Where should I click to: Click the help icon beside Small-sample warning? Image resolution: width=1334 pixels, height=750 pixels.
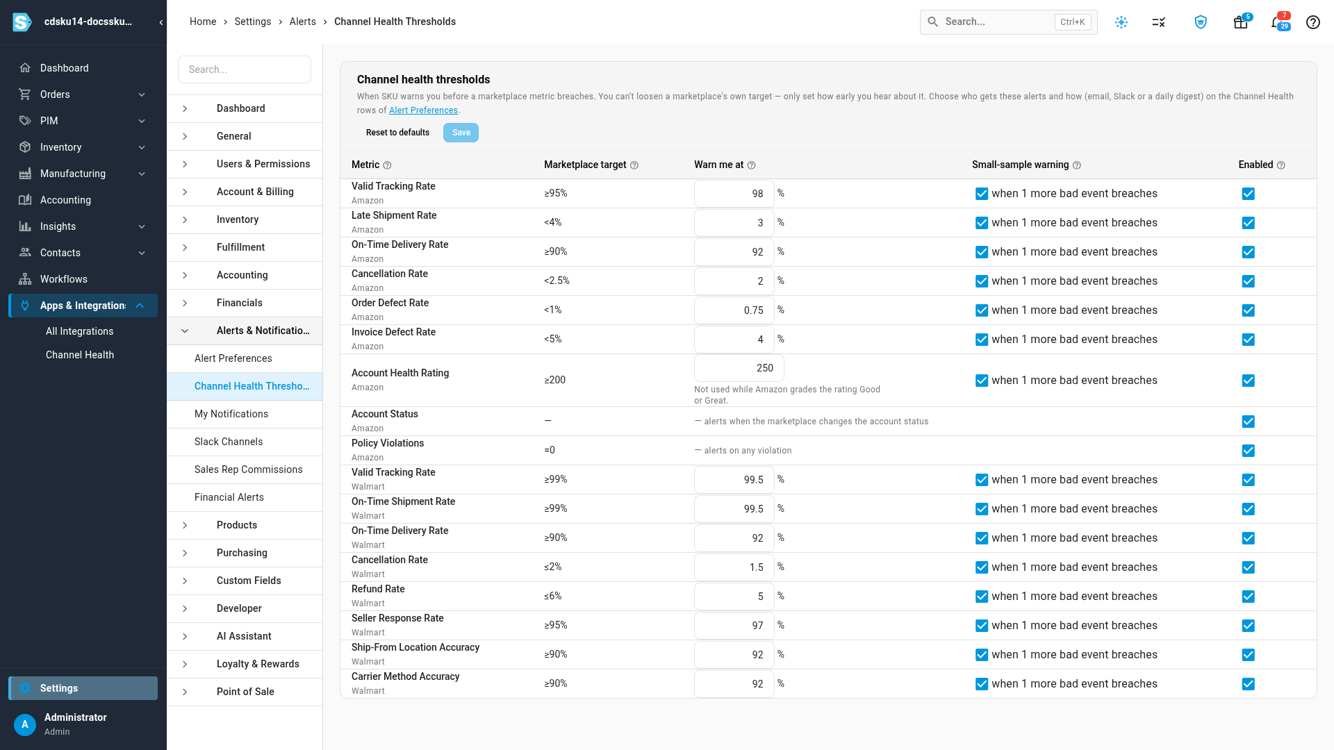point(1077,165)
